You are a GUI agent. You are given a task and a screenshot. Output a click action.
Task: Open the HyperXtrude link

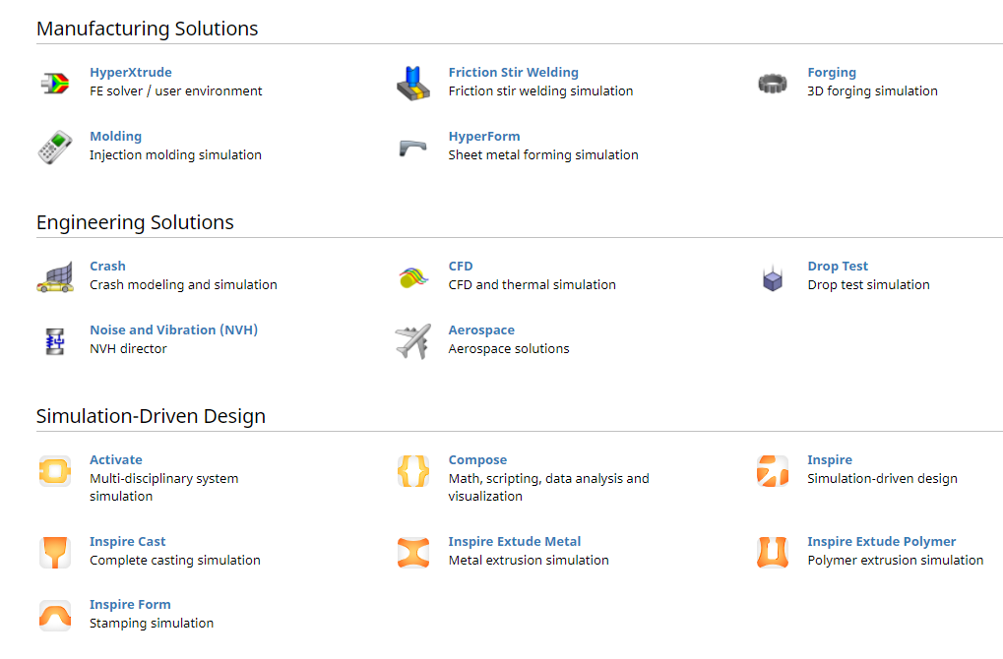[x=131, y=72]
